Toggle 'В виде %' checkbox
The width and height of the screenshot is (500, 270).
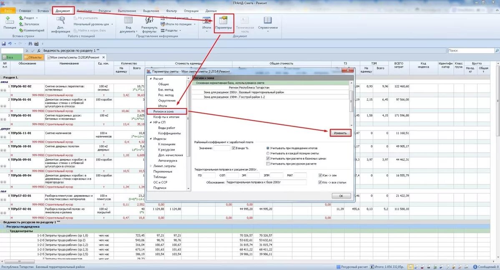[x=234, y=148]
